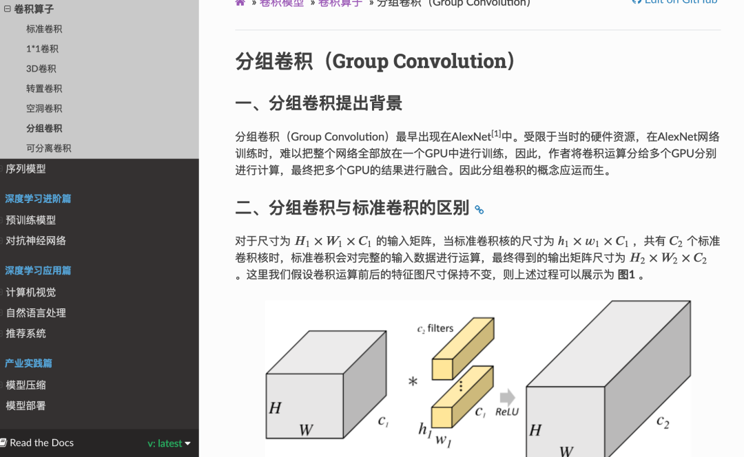Open the 计算机视觉 sidebar section
Screen dimensions: 744x457
coord(31,292)
